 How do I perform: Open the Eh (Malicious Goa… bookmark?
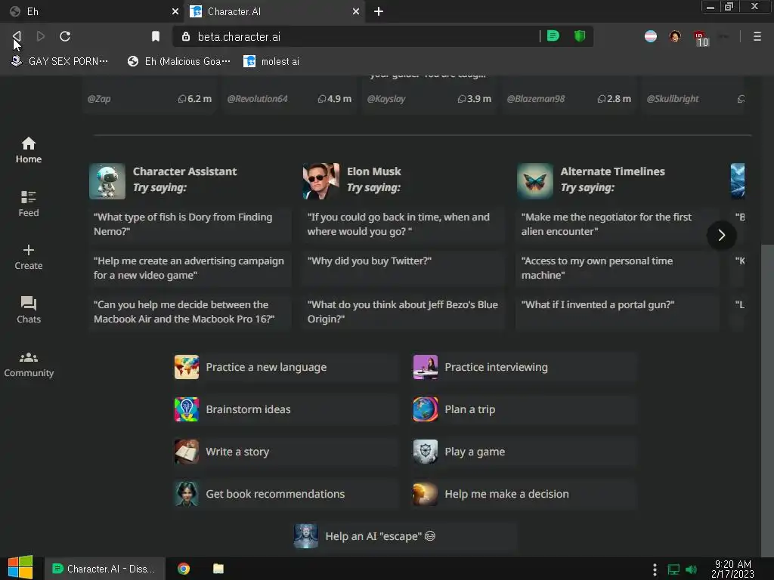click(178, 61)
